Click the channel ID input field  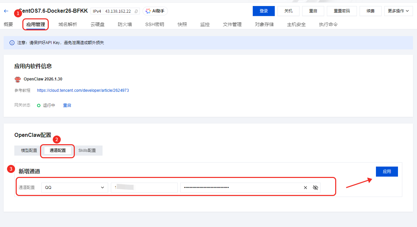144,188
